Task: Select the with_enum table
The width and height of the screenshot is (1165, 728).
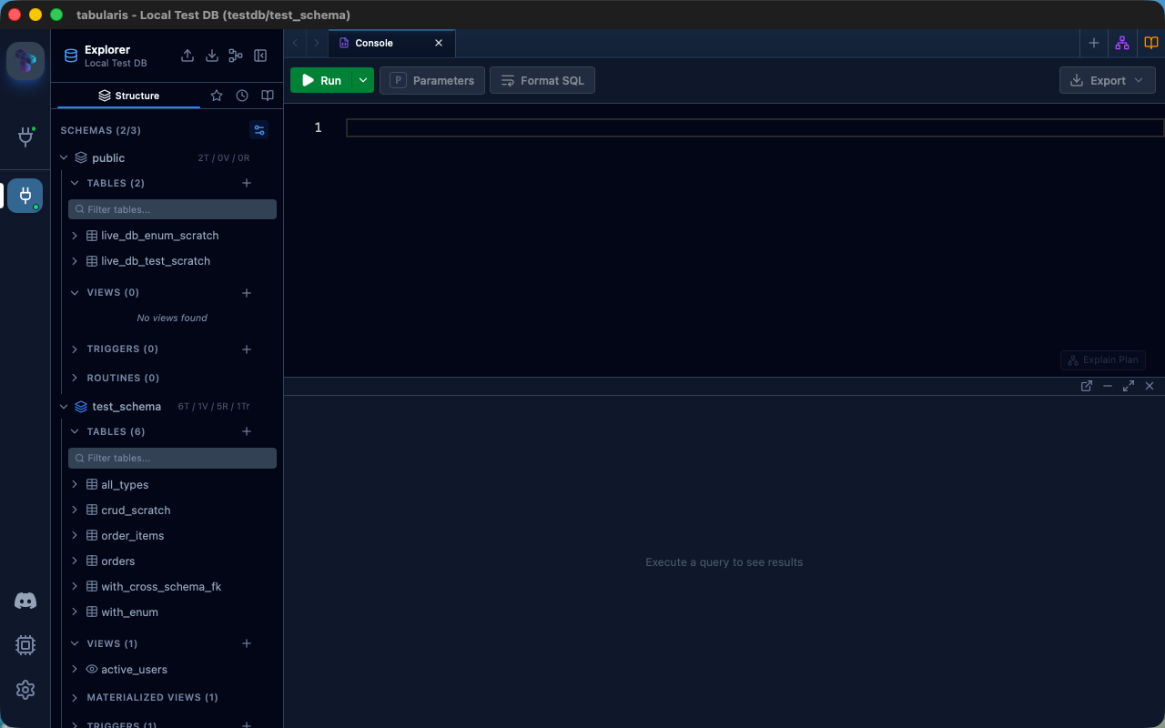Action: [129, 612]
